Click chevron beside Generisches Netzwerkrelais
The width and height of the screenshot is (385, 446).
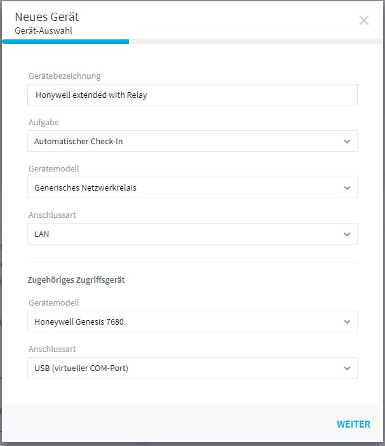pyautogui.click(x=347, y=187)
